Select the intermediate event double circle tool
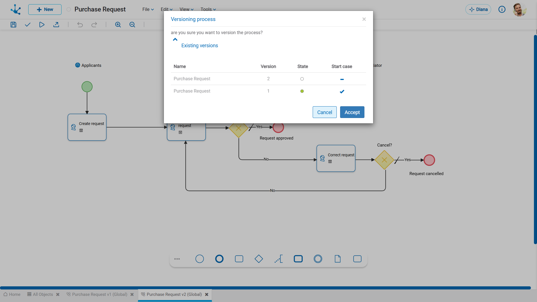Image resolution: width=537 pixels, height=302 pixels. click(318, 259)
